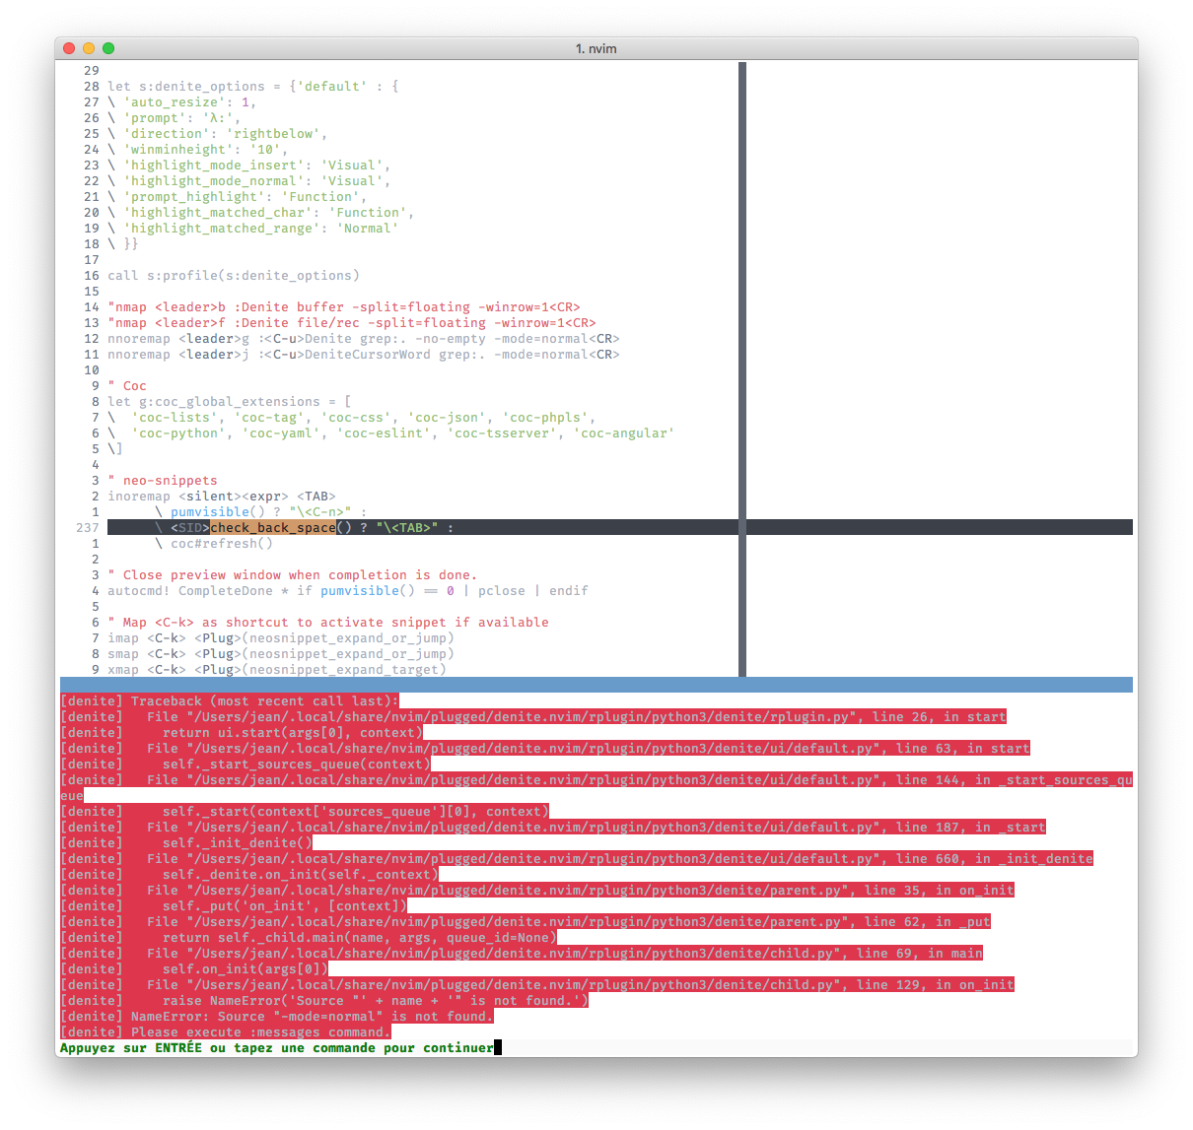Click the 'coc-python' extension entry

pos(177,432)
